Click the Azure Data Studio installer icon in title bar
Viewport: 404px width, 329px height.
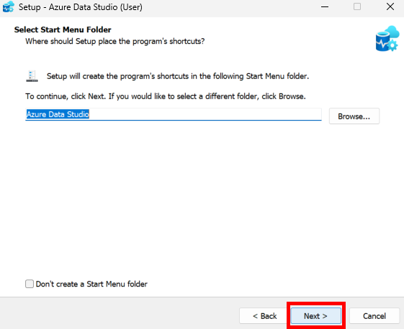8,7
